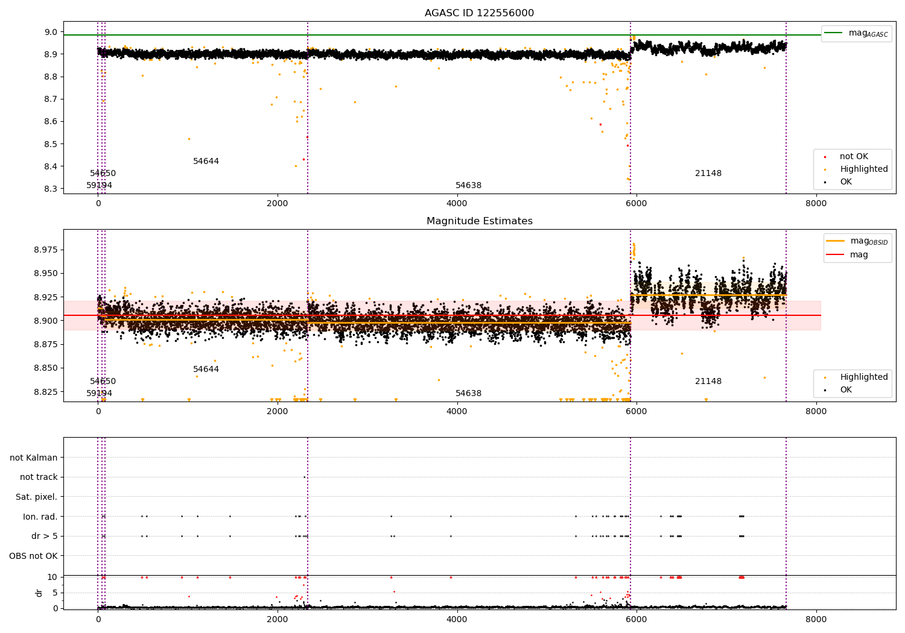Click the '8.3' y-axis tick in top plot
The height and width of the screenshot is (633, 905).
tap(51, 189)
